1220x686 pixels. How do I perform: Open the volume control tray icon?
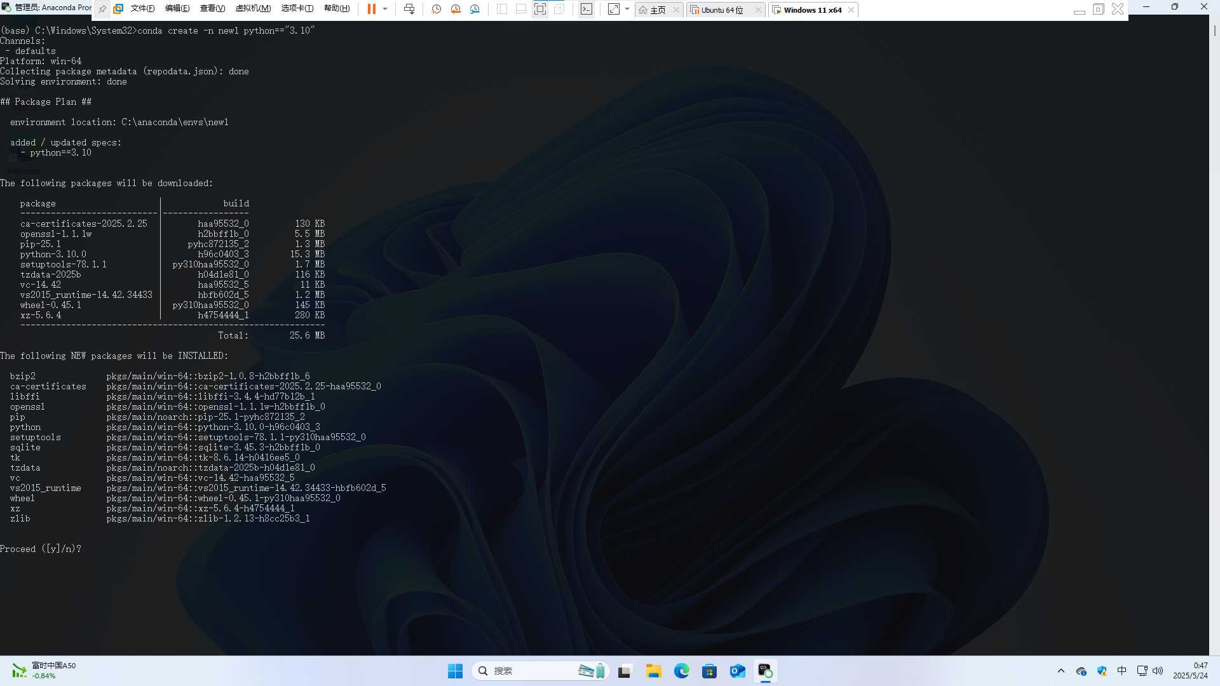(x=1158, y=671)
